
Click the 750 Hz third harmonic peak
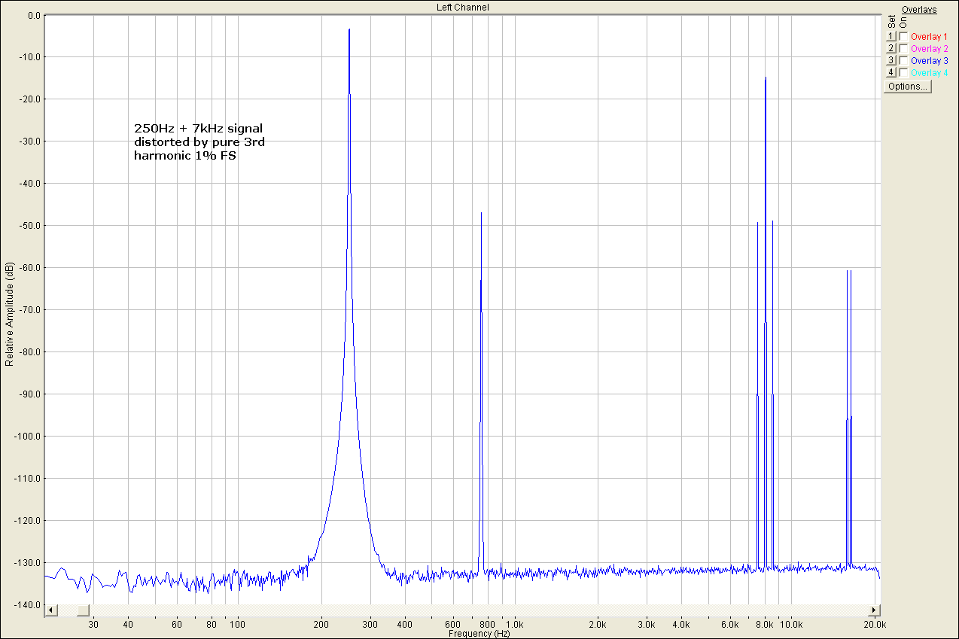tap(481, 214)
